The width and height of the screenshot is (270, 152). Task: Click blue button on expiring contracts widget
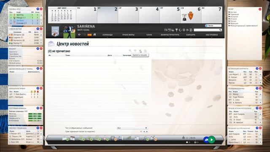pos(257,68)
